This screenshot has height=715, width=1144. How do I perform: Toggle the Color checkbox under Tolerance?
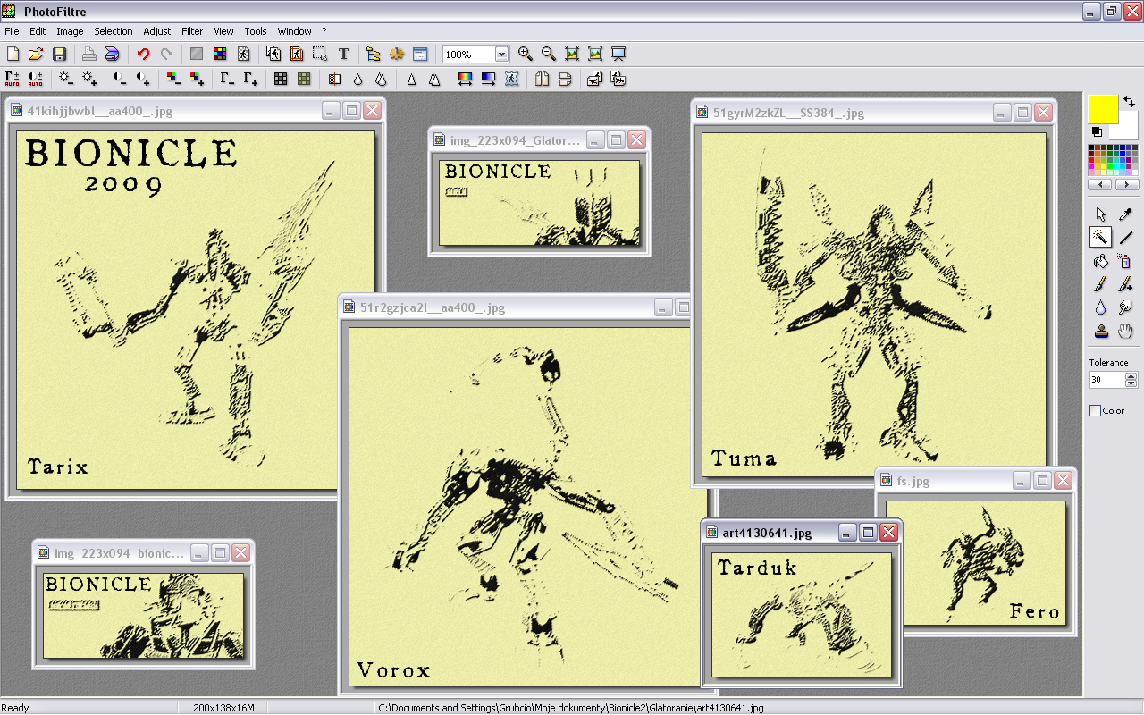tap(1096, 411)
